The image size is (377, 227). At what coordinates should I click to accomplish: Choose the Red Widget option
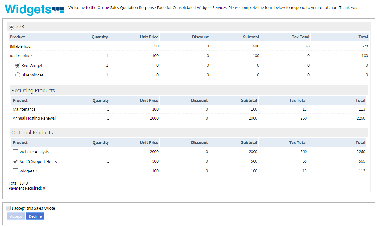[x=18, y=66]
